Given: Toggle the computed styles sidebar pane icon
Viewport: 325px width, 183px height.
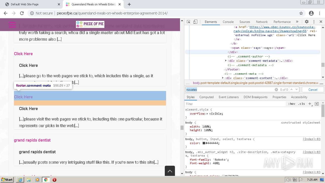Looking at the screenshot, I should tap(317, 104).
